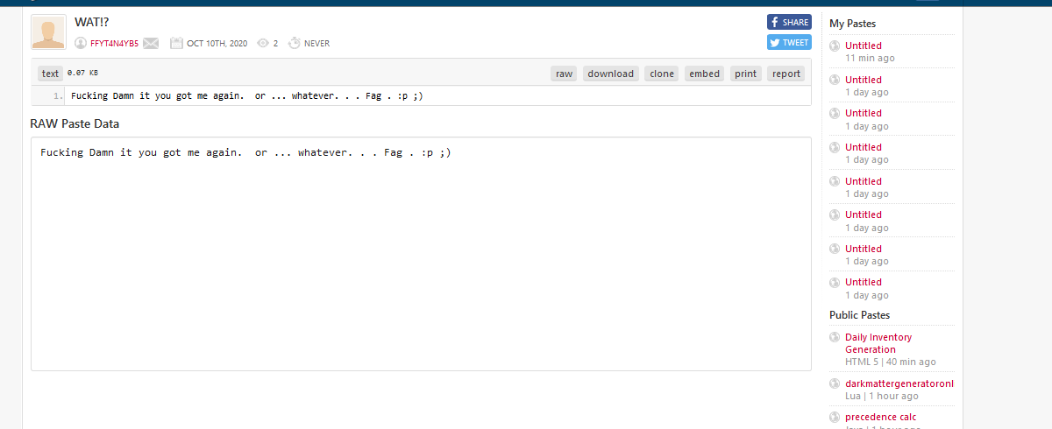
Task: Open the precedence calc public paste
Action: [x=881, y=417]
